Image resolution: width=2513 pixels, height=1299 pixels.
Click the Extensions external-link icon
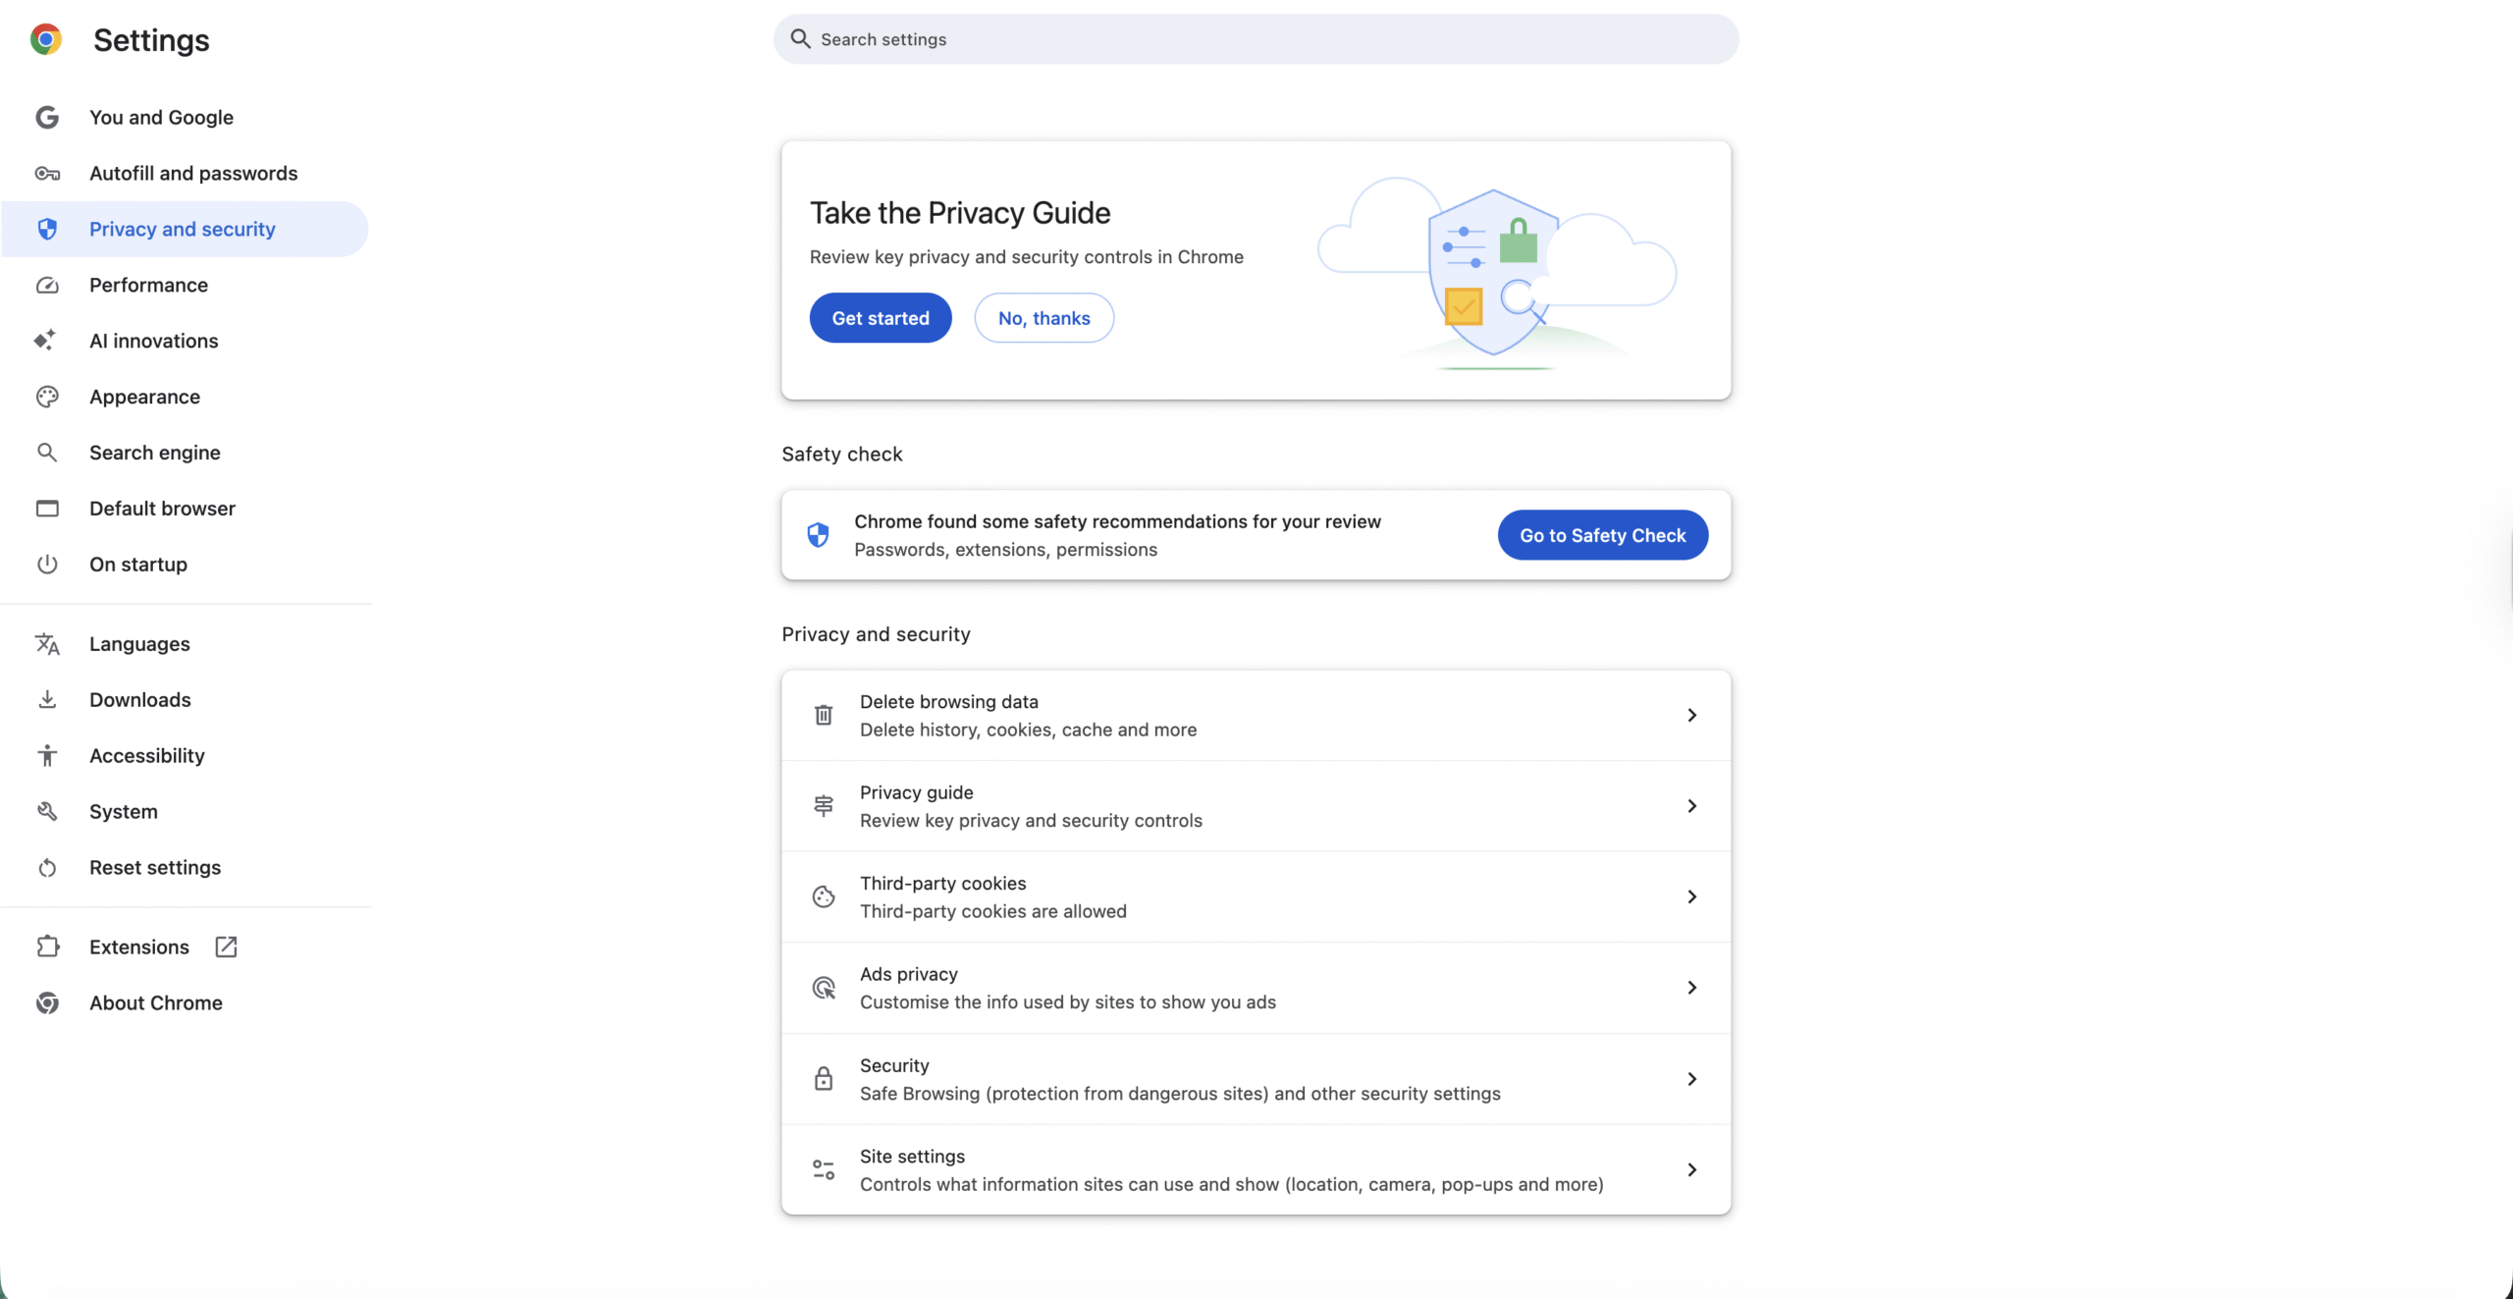coord(226,947)
